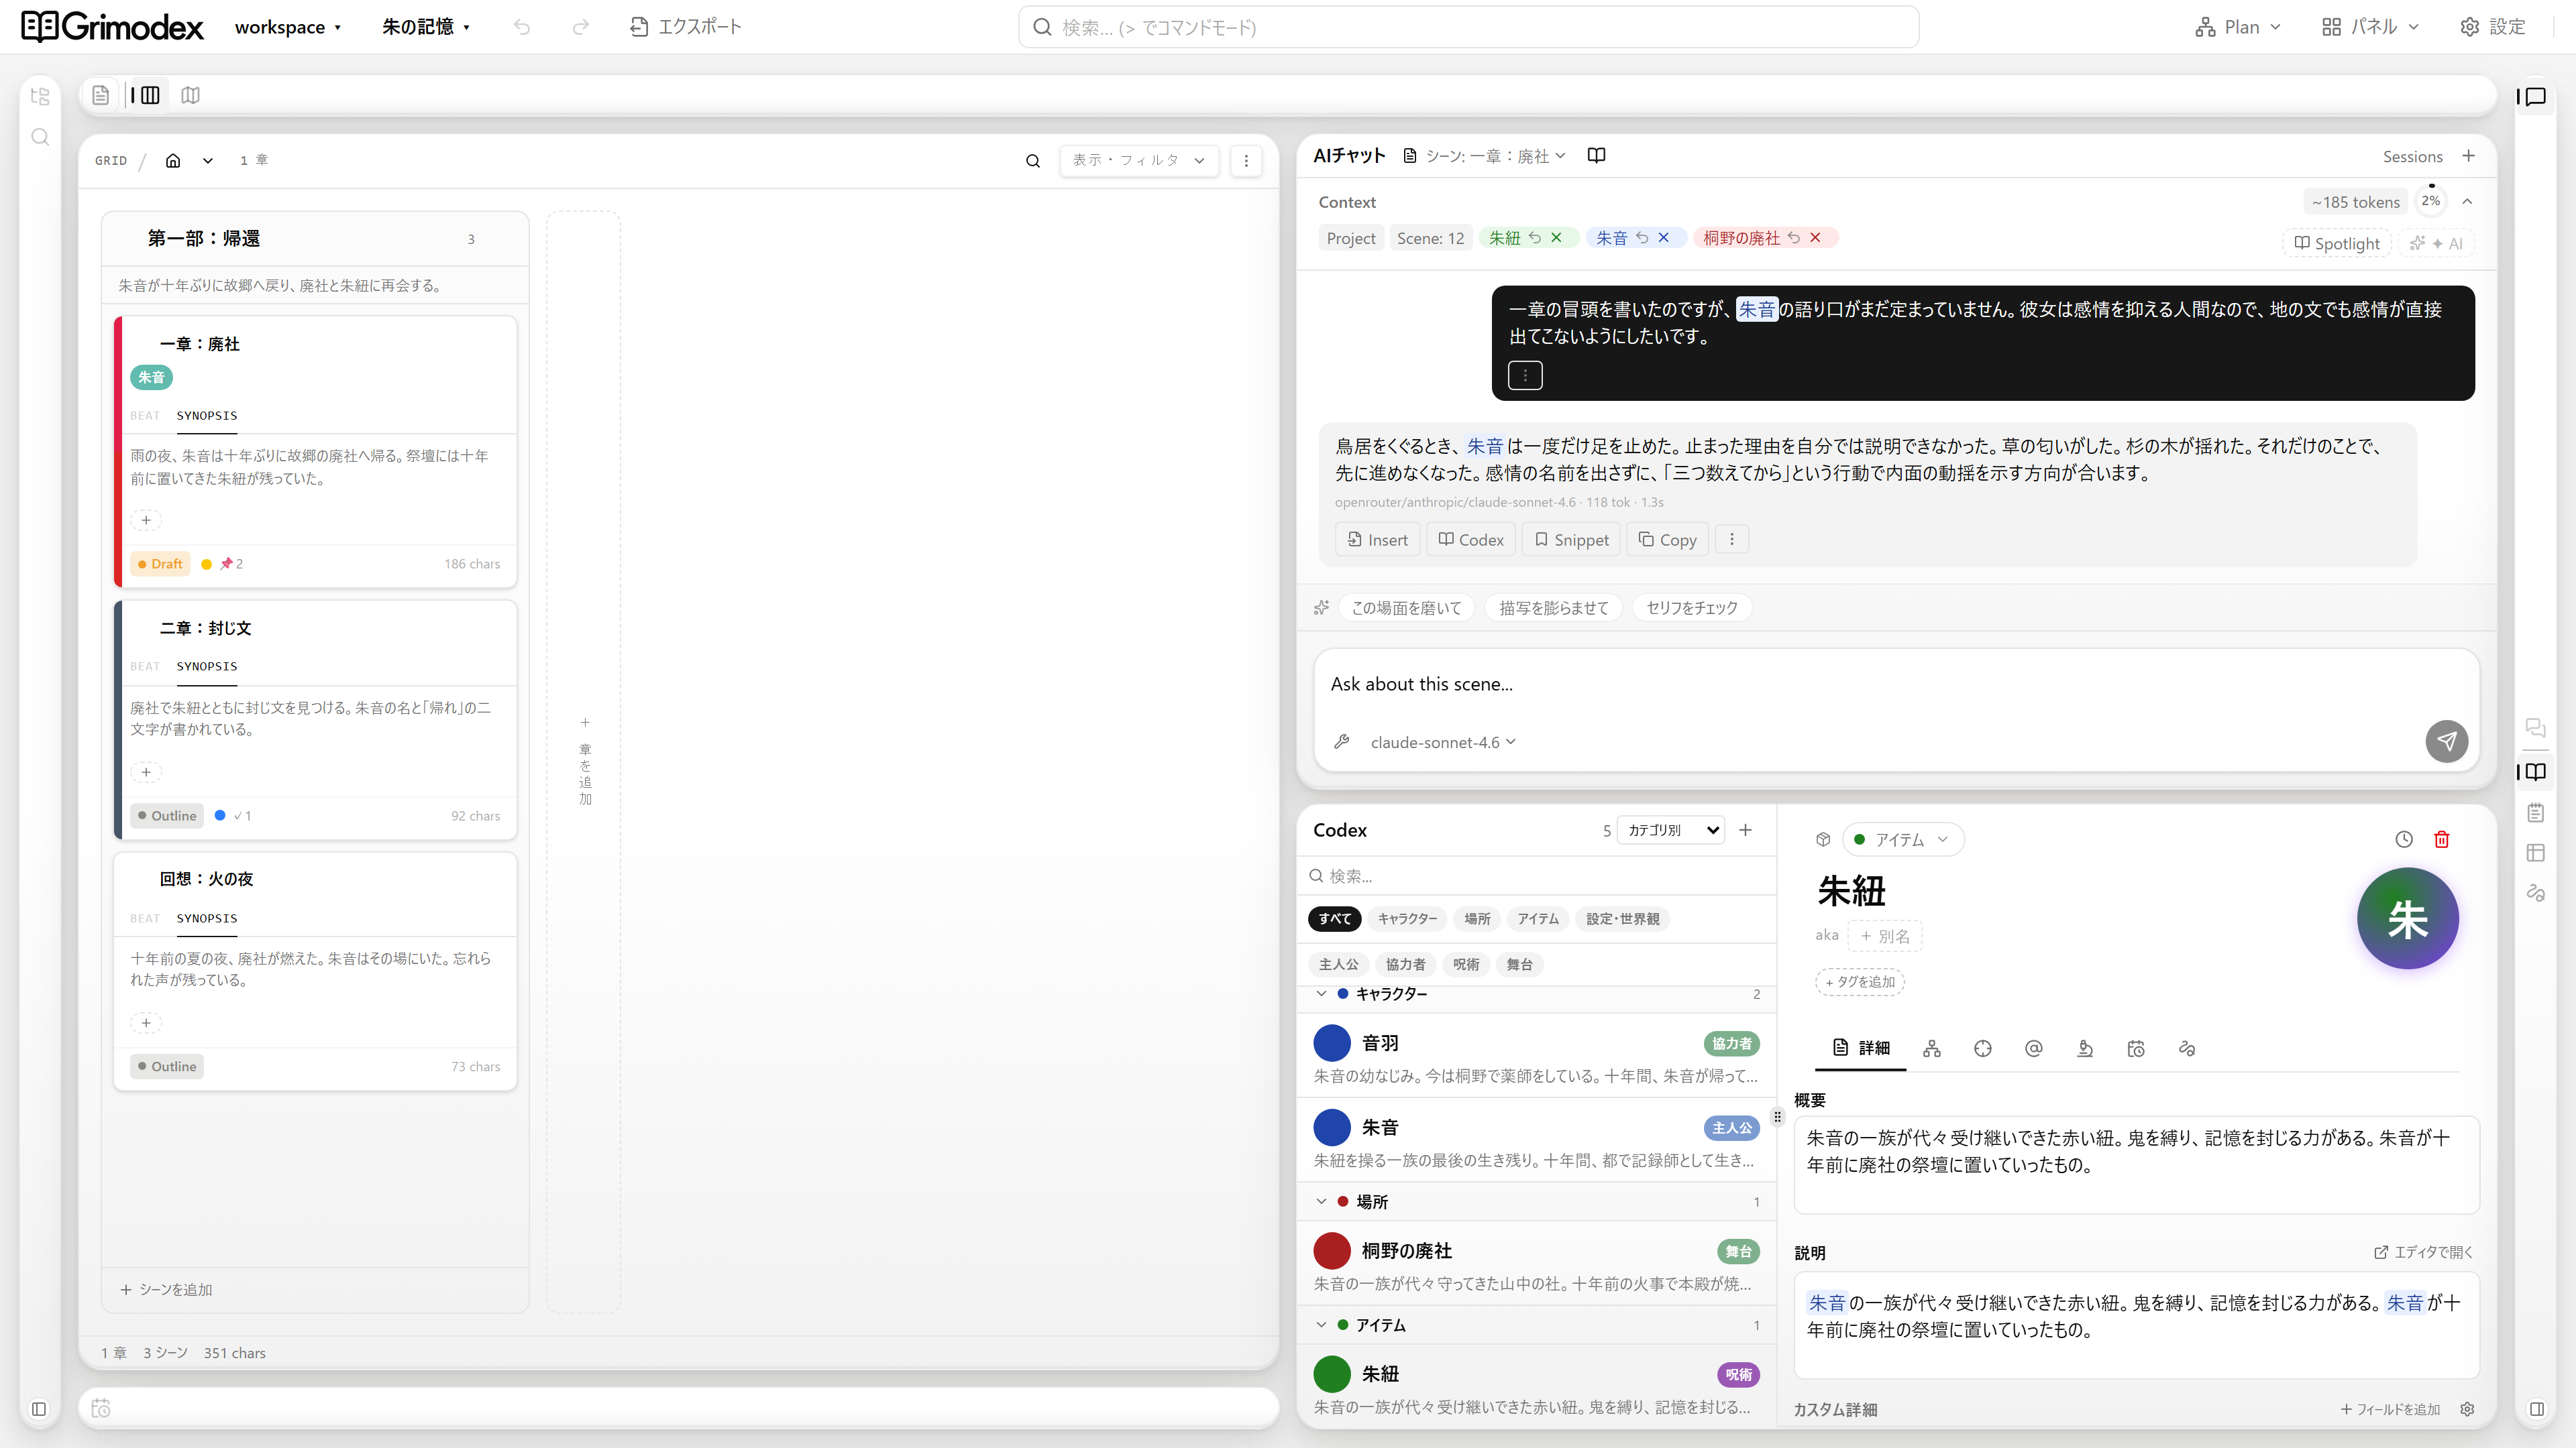Toggle the right sidebar panel

[x=2537, y=1409]
